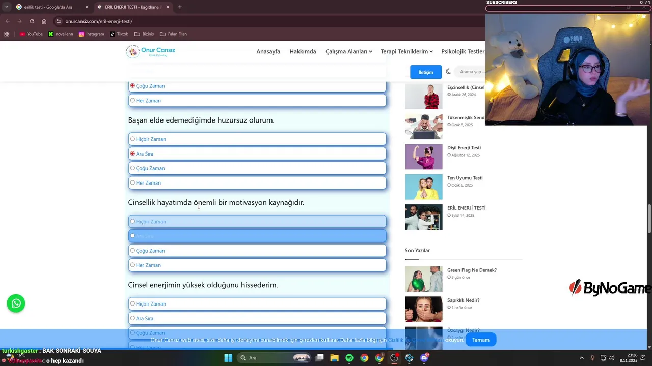Click the İletişim button
This screenshot has width=652, height=366.
[x=426, y=72]
